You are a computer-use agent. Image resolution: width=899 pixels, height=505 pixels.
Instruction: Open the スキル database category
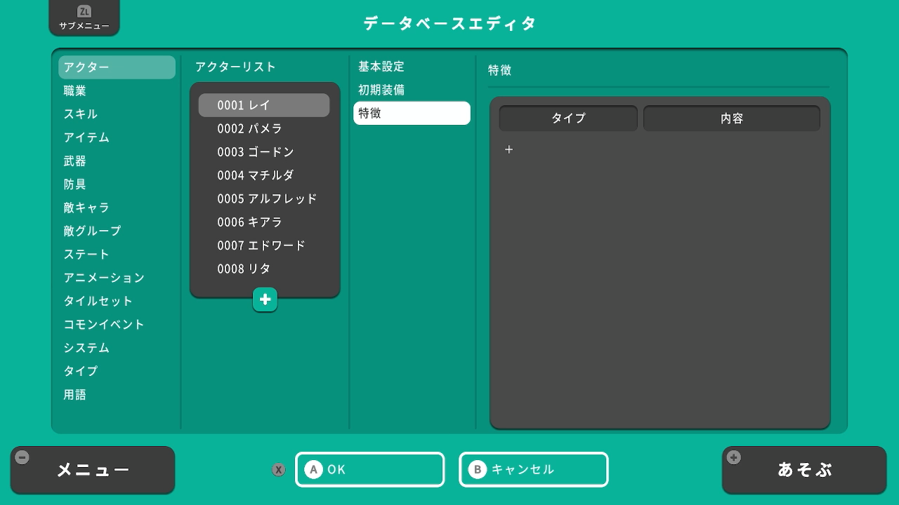(81, 114)
